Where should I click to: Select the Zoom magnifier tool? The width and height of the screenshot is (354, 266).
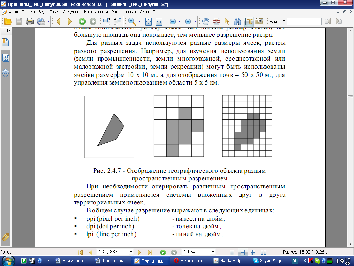pyautogui.click(x=132, y=21)
